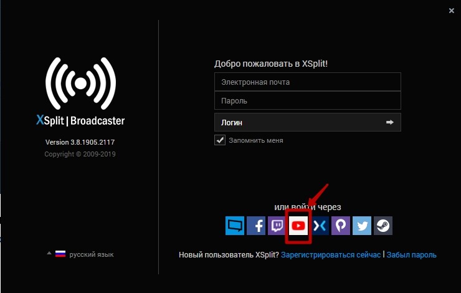461x293 pixels.
Task: Open the Зарегистрироваться сейчас link
Action: click(x=331, y=255)
